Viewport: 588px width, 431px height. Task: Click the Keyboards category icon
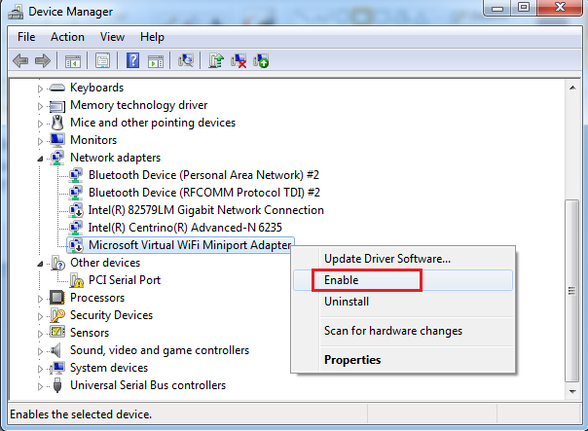pyautogui.click(x=57, y=88)
